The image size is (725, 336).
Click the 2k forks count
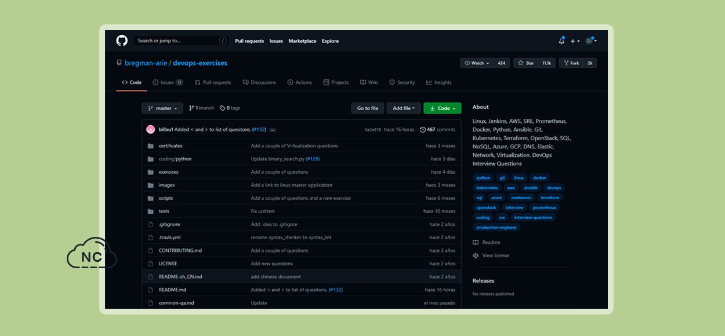pyautogui.click(x=590, y=63)
